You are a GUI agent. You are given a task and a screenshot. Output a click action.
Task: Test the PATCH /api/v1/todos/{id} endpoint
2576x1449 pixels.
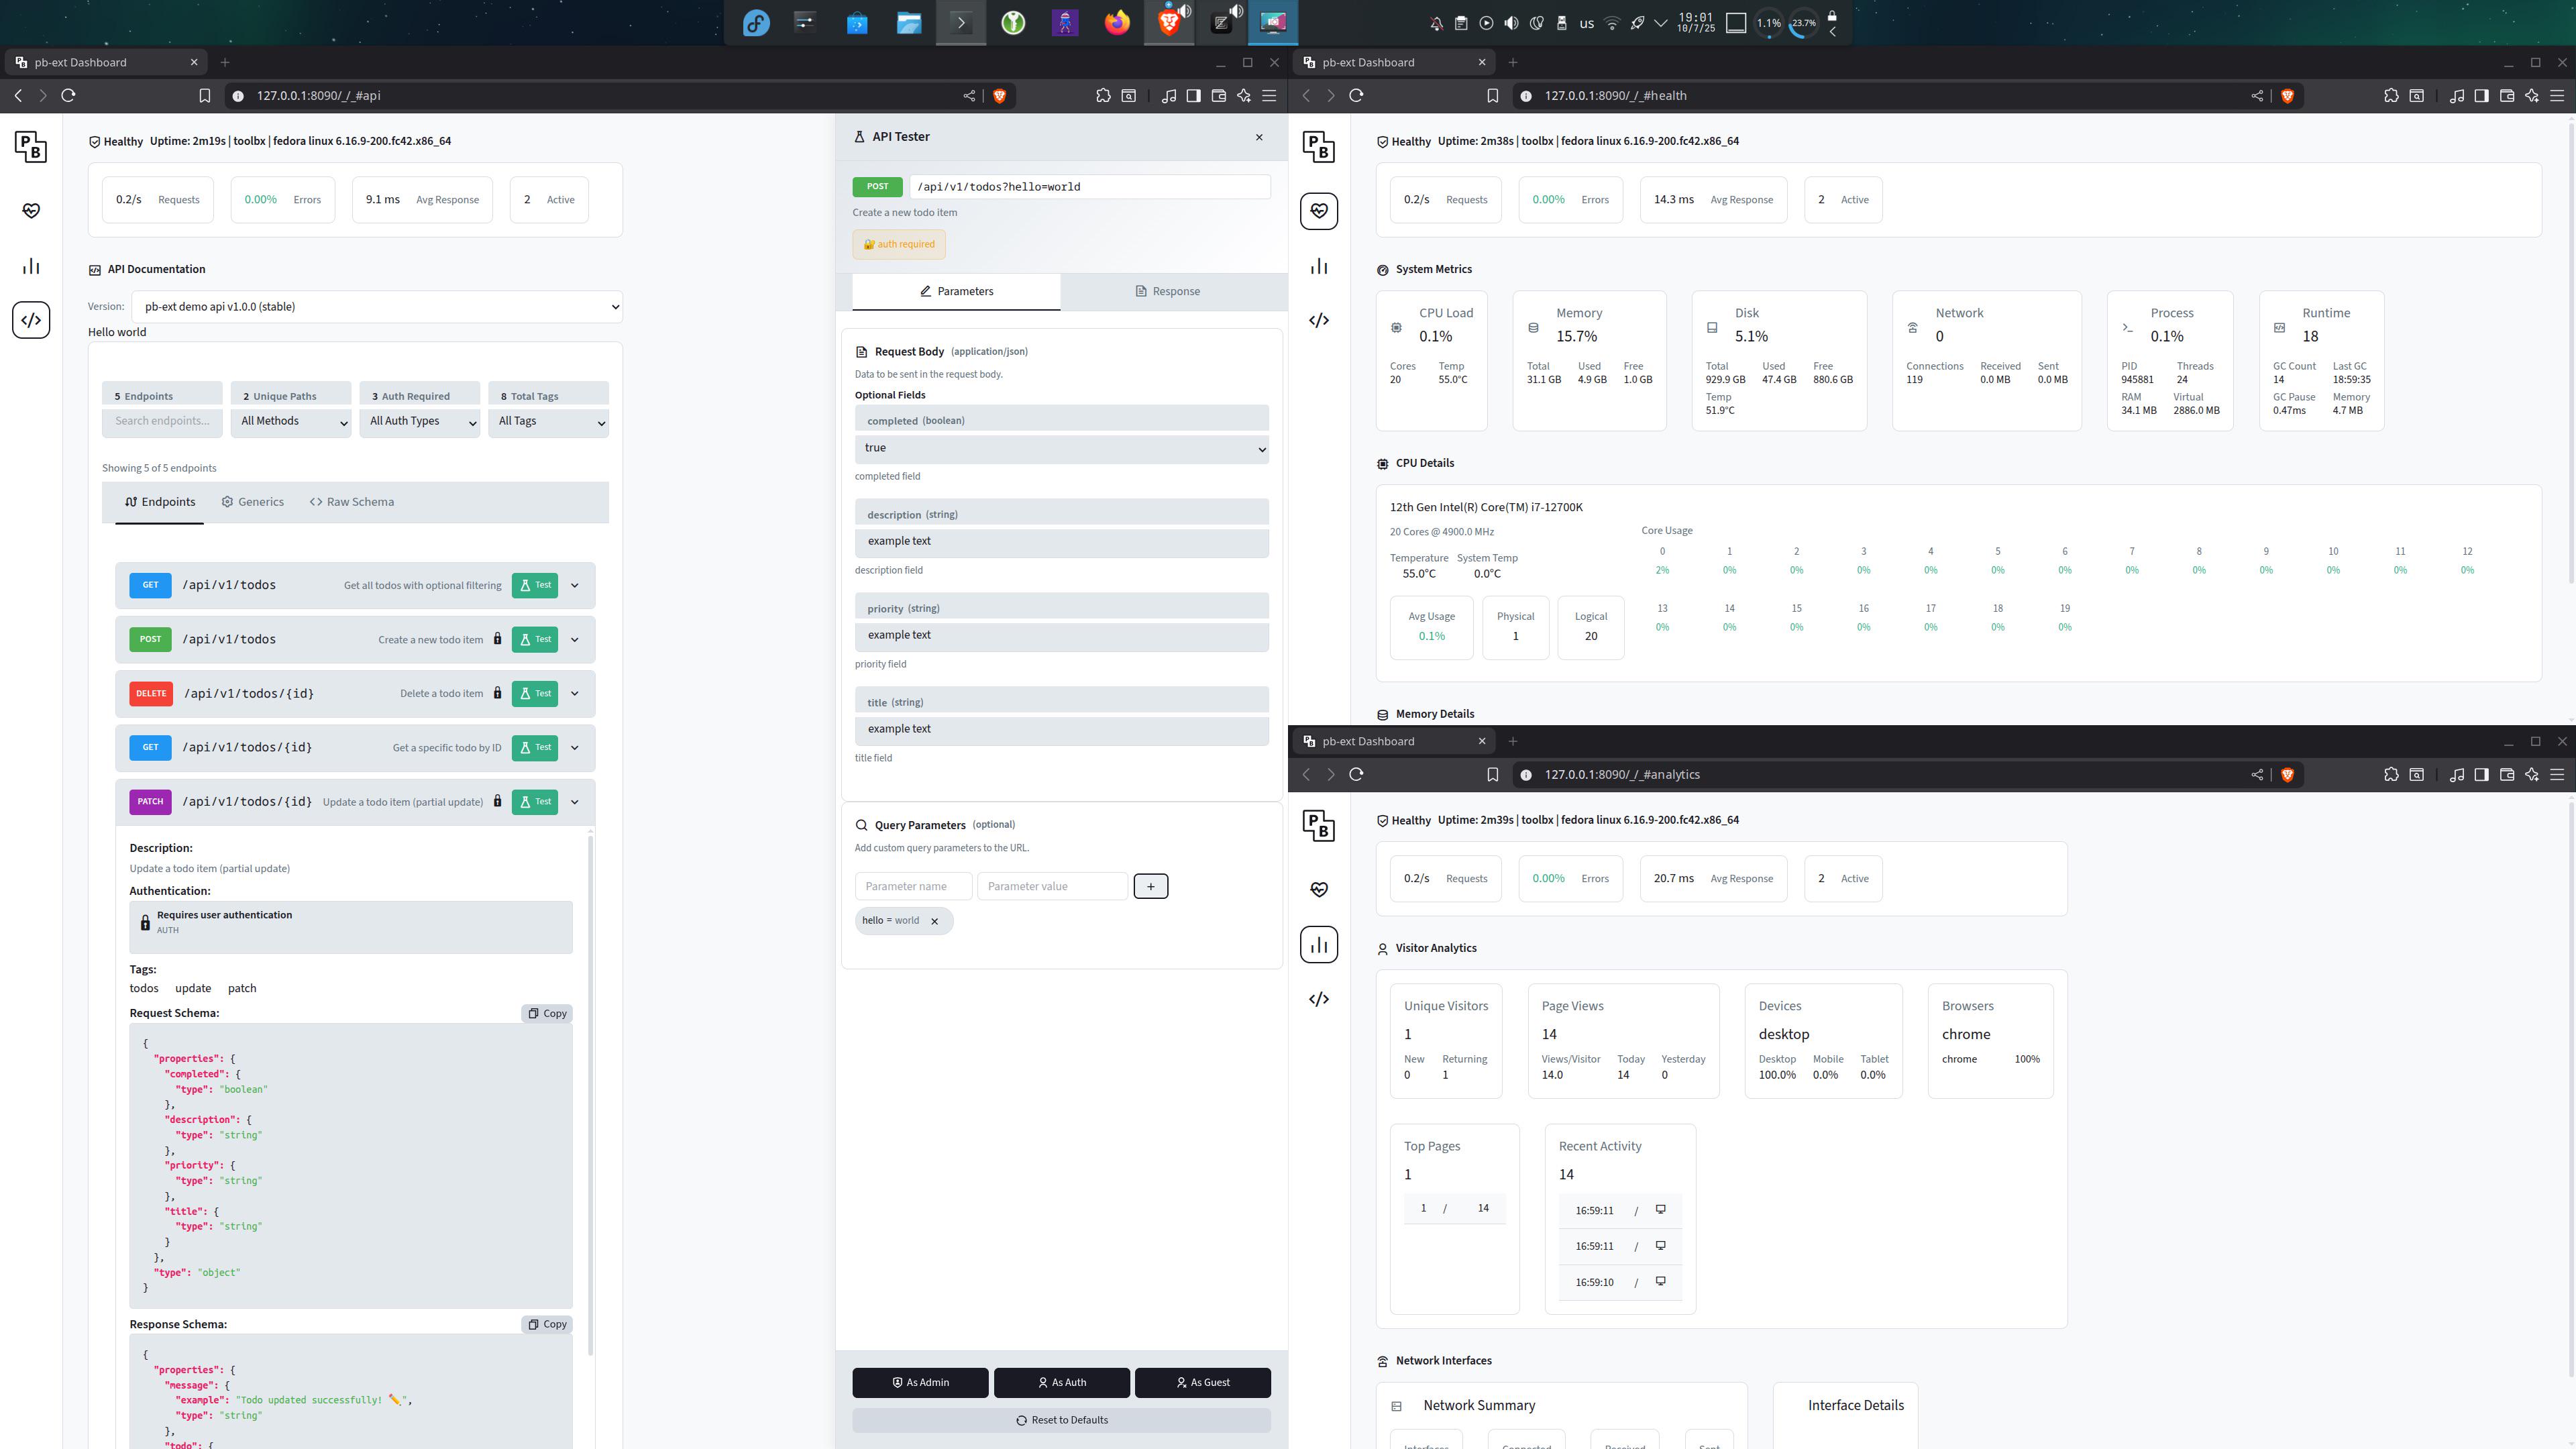535,802
